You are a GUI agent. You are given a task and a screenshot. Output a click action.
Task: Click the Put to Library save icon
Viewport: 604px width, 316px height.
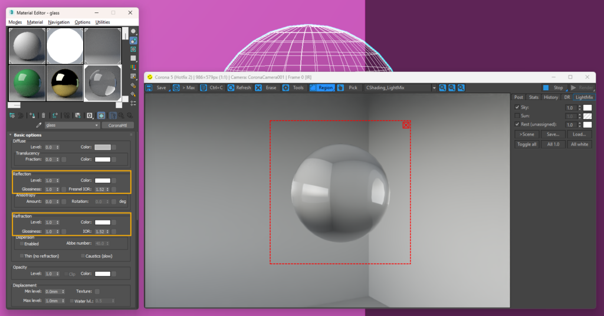pos(78,116)
